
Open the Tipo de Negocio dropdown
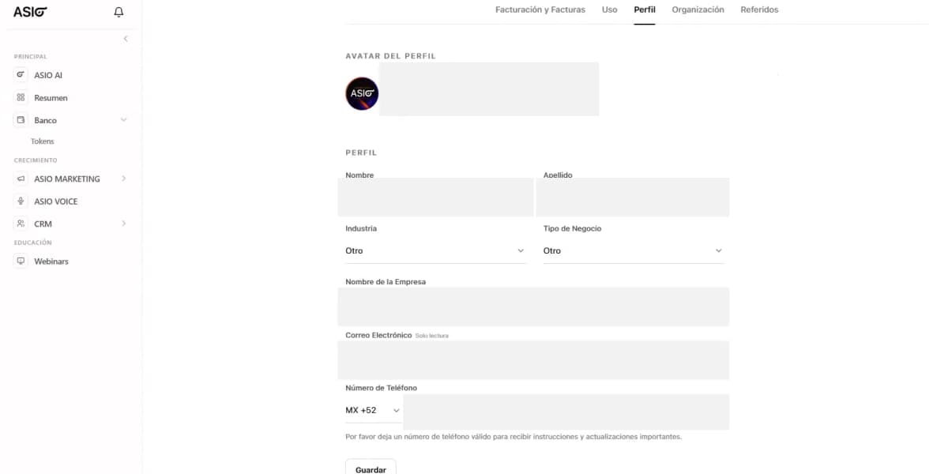[634, 250]
